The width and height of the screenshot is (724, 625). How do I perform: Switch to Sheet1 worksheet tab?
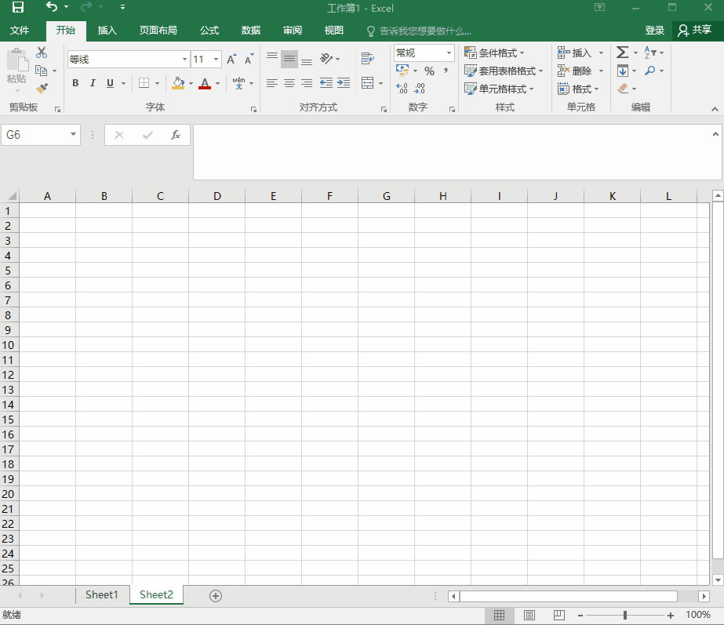coord(102,594)
